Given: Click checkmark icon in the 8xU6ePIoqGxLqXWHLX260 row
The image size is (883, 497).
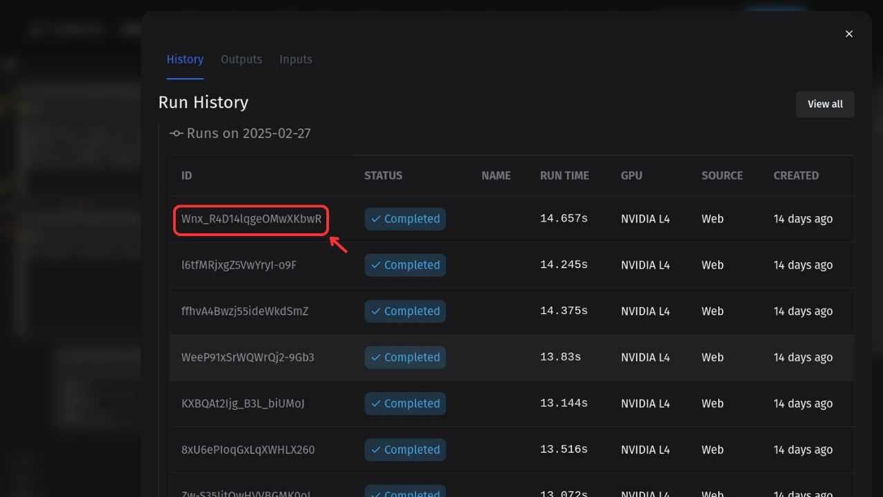Looking at the screenshot, I should pos(376,450).
